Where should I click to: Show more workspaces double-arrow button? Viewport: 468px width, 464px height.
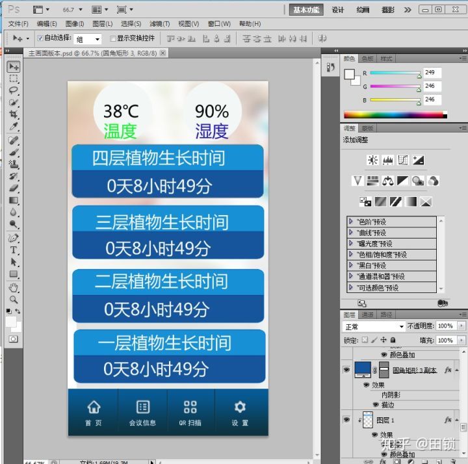(x=408, y=10)
